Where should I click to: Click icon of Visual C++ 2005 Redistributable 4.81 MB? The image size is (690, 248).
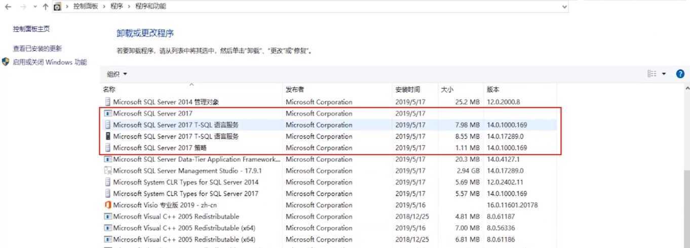(107, 217)
